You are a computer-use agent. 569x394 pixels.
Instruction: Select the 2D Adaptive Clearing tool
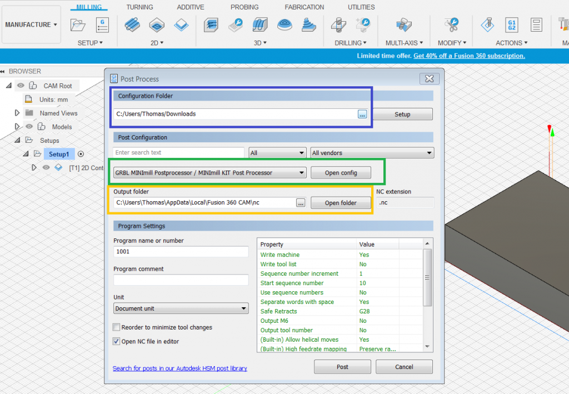coord(132,25)
